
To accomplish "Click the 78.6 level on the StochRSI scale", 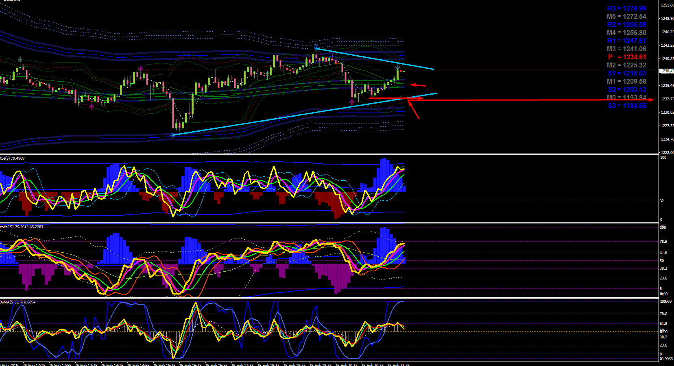I will pos(663,242).
